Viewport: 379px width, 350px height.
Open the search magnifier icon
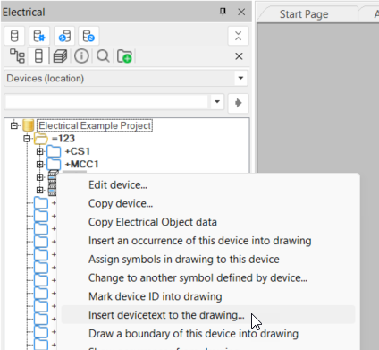103,55
